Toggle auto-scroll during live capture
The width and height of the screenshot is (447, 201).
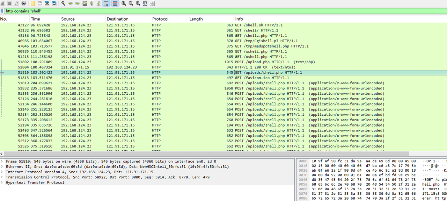click(106, 3)
